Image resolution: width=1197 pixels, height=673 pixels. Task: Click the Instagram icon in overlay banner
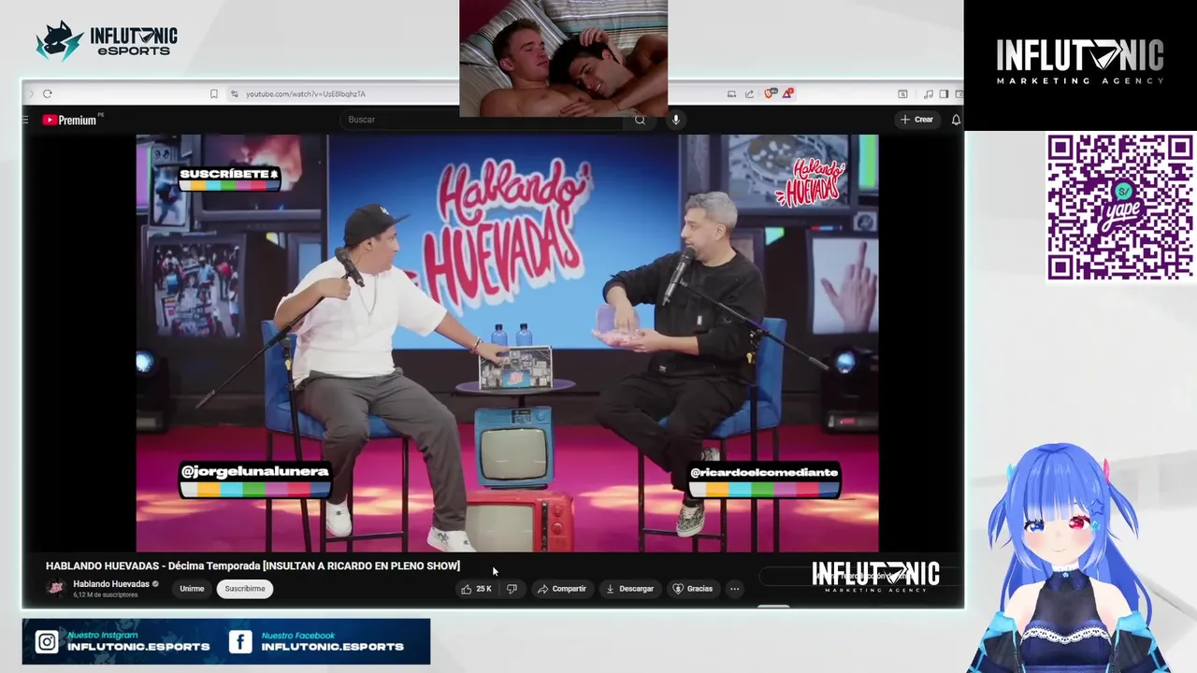(x=47, y=642)
